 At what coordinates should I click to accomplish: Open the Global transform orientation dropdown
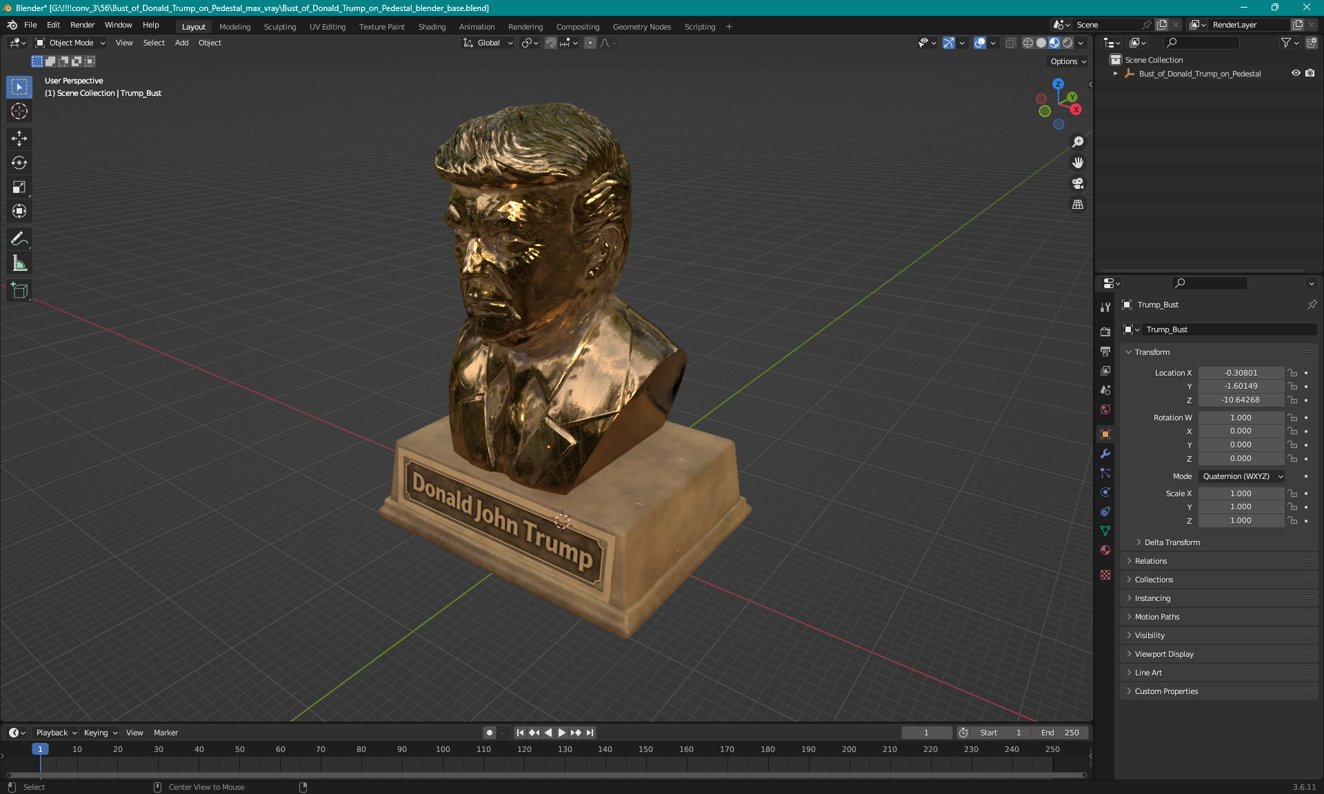[x=488, y=43]
